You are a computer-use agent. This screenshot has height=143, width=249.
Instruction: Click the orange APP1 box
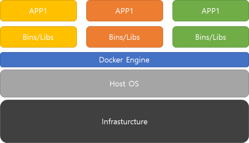125,11
